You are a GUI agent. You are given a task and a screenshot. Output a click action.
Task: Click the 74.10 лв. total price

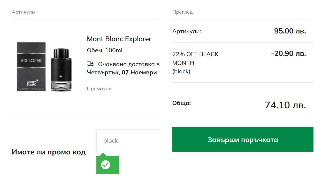(285, 105)
